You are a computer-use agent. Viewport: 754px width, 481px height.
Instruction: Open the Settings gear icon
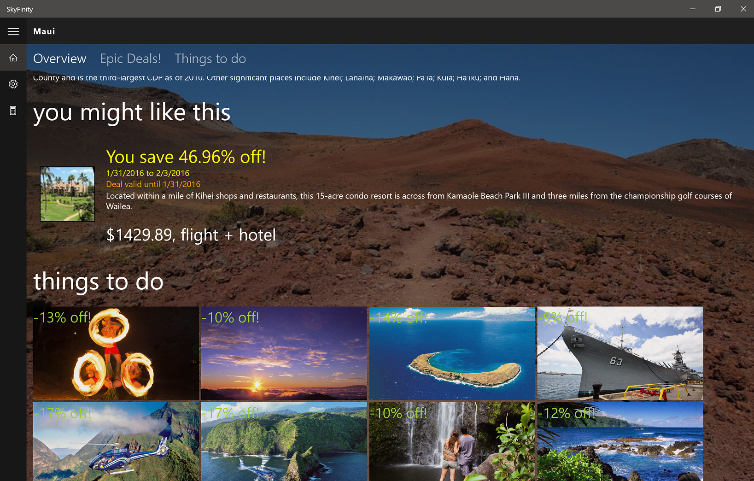point(13,84)
